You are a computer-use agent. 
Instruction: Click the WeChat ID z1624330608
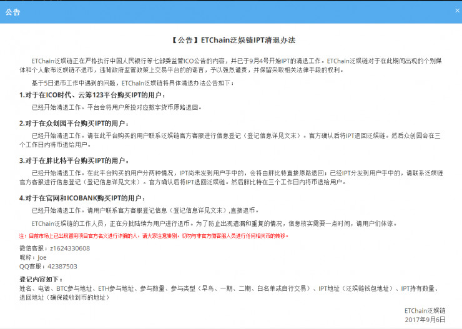pyautogui.click(x=70, y=248)
